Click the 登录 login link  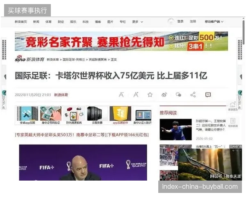point(180,21)
